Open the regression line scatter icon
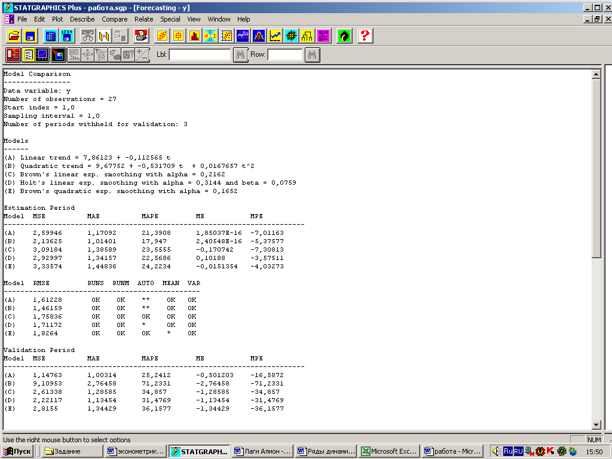Image resolution: width=612 pixels, height=459 pixels. pyautogui.click(x=227, y=36)
